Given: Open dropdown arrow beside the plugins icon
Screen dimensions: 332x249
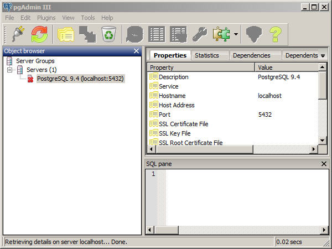Looking at the screenshot, I should (x=236, y=34).
